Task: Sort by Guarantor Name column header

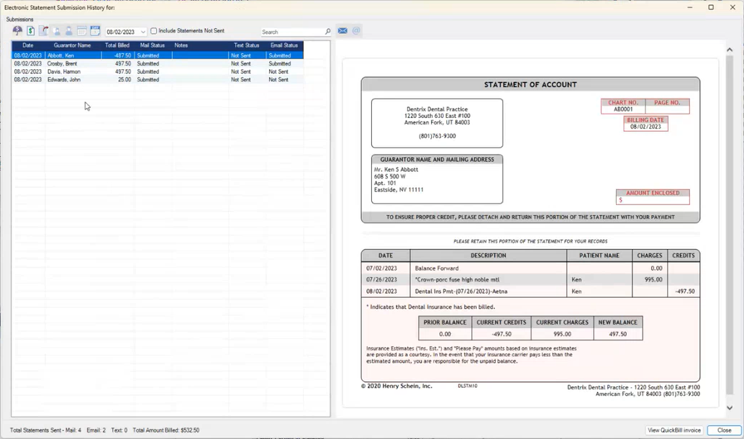Action: point(72,45)
